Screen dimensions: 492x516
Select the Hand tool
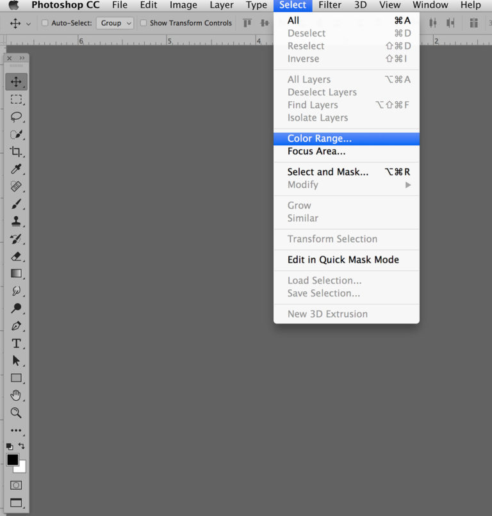(16, 395)
